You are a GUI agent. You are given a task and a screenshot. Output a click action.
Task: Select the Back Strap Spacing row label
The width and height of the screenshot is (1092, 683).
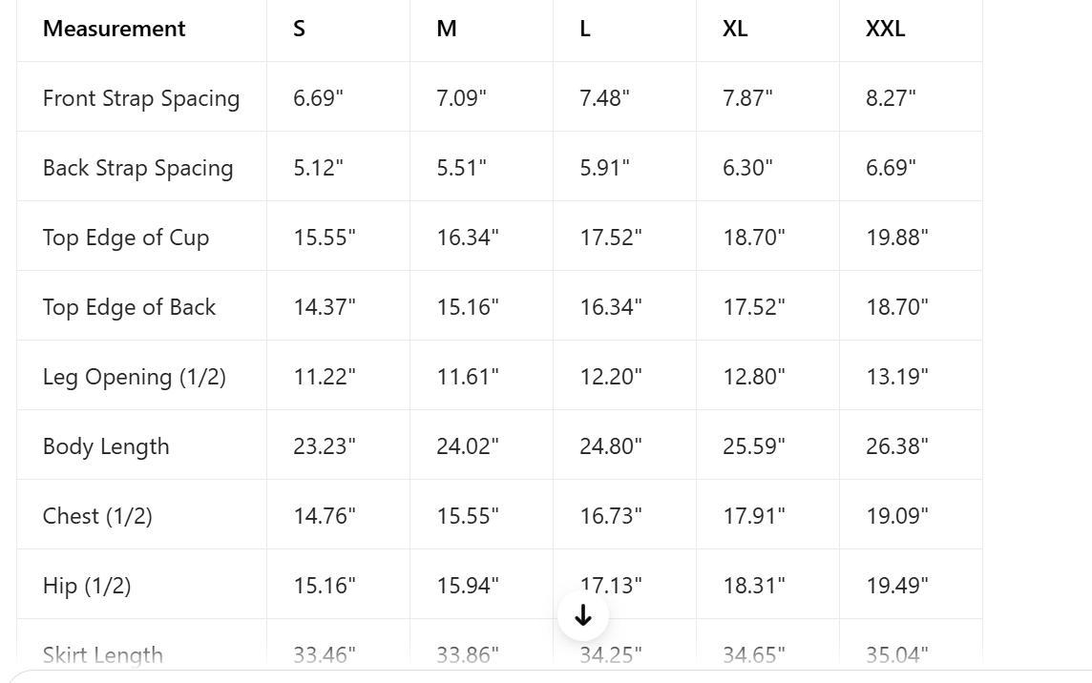[x=137, y=168]
